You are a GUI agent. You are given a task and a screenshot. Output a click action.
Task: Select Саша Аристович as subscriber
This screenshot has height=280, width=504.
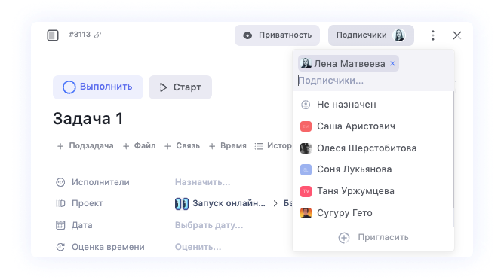tap(373, 126)
